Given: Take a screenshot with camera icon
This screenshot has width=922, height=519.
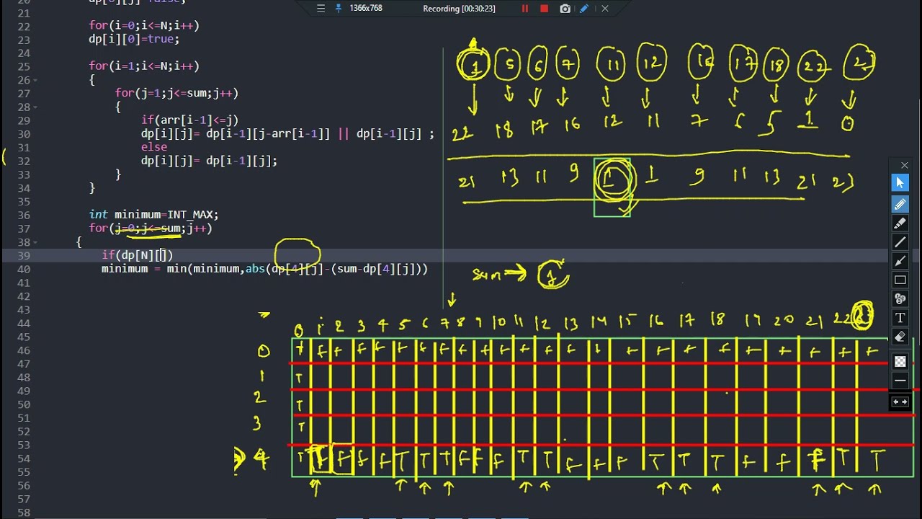Looking at the screenshot, I should pyautogui.click(x=565, y=9).
